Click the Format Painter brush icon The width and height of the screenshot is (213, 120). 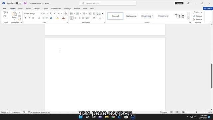[x=20, y=19]
